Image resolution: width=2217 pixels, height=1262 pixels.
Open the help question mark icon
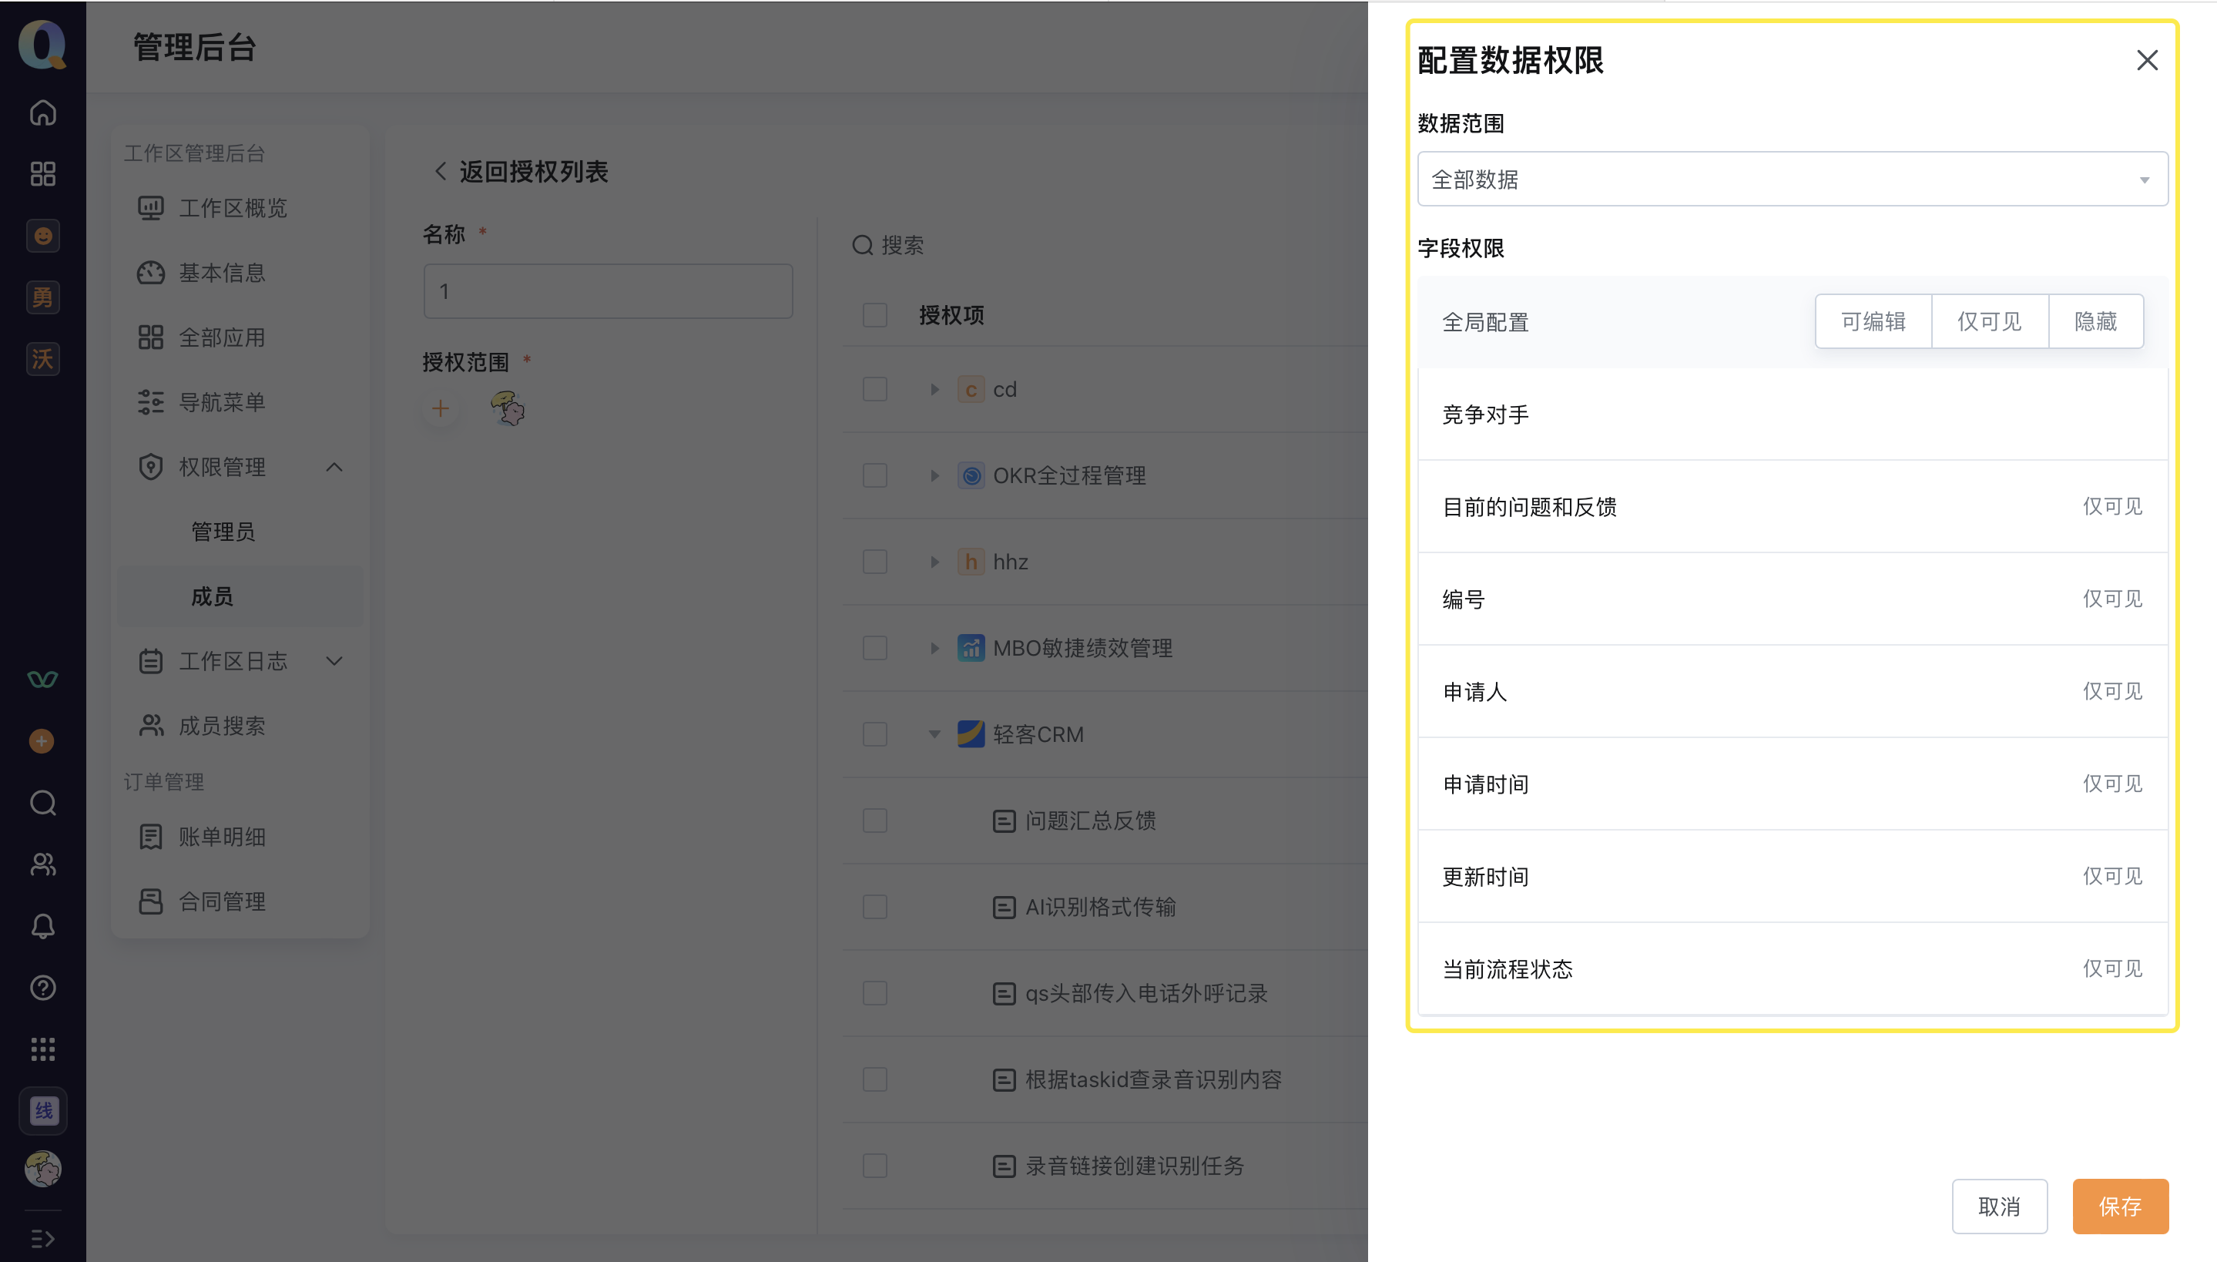tap(42, 987)
